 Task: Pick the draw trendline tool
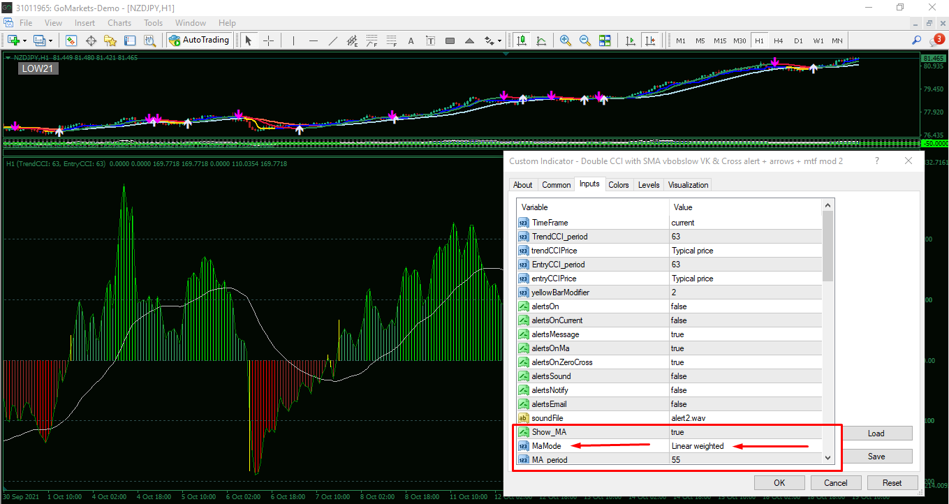point(333,40)
